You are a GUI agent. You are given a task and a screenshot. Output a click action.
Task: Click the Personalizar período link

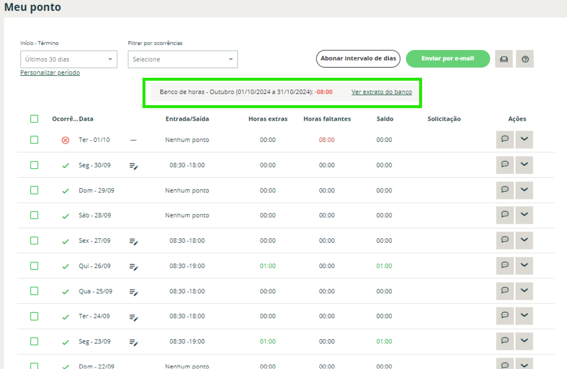(x=50, y=73)
